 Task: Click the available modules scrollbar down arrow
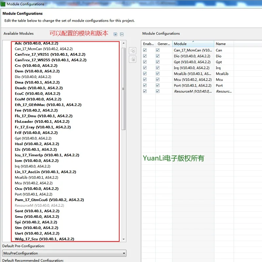tap(124, 239)
